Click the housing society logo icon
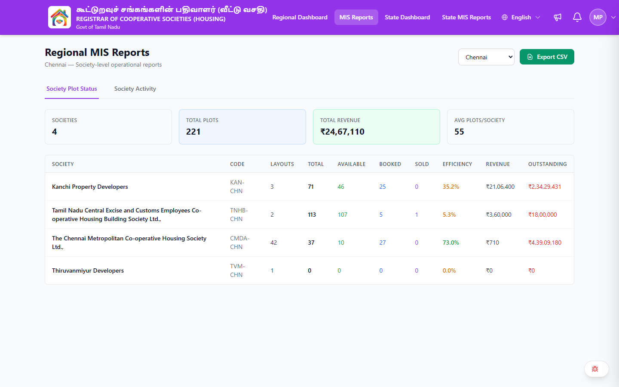The image size is (619, 387). click(59, 17)
